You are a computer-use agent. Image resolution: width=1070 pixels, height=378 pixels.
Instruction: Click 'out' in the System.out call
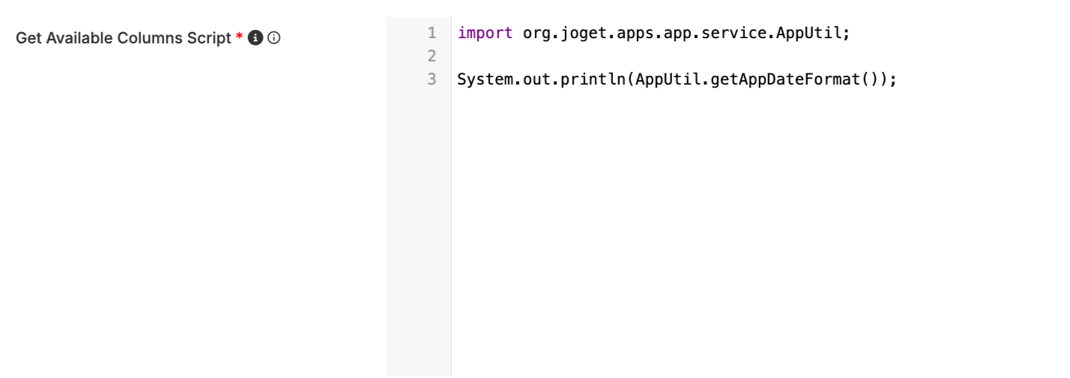click(x=537, y=79)
